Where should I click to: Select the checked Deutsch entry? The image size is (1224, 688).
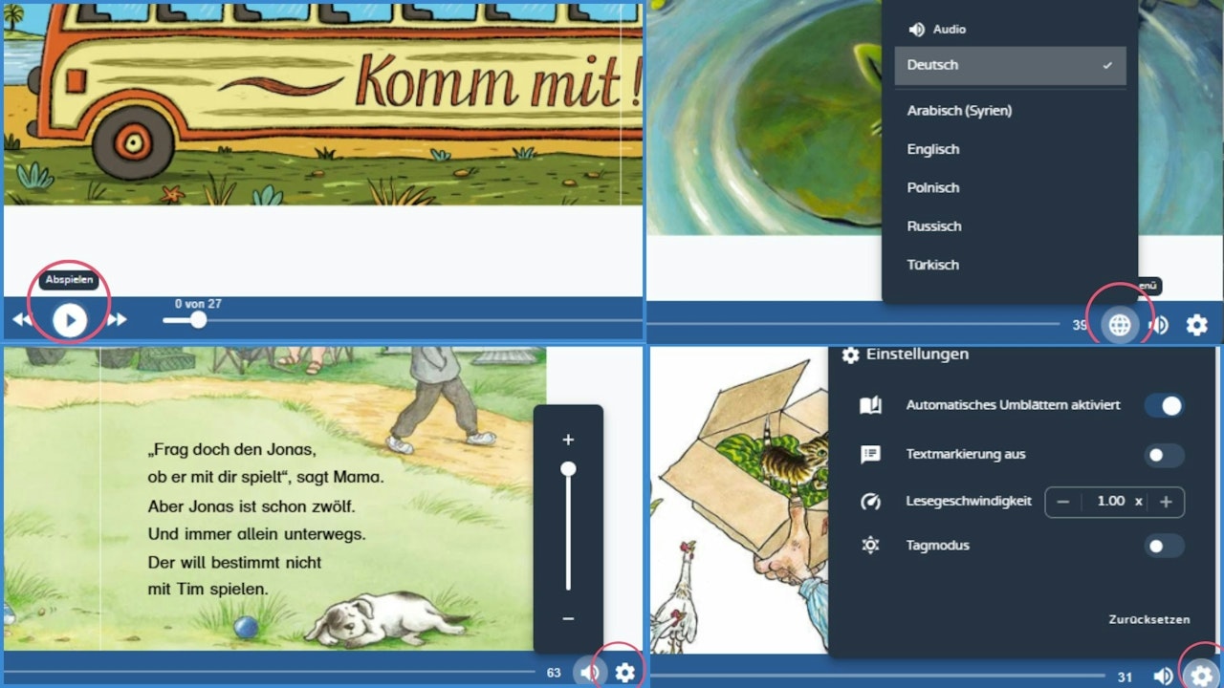click(931, 65)
